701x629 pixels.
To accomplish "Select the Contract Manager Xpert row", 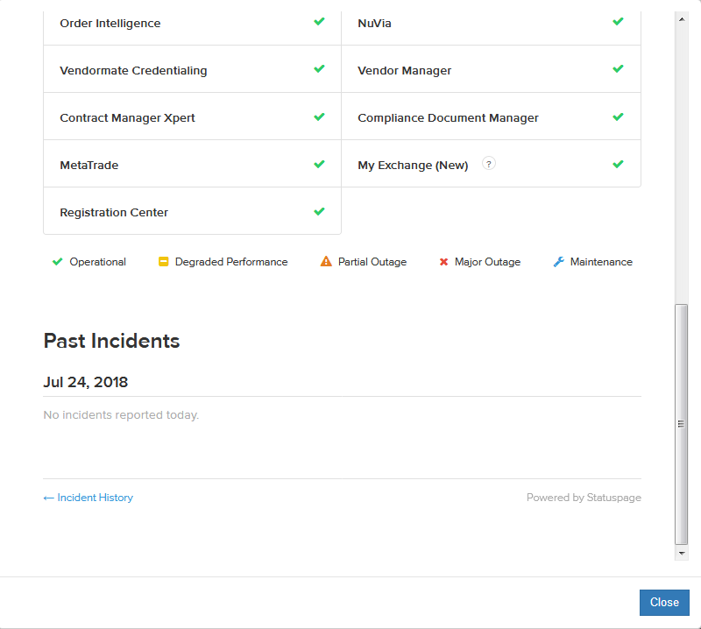I will point(192,117).
